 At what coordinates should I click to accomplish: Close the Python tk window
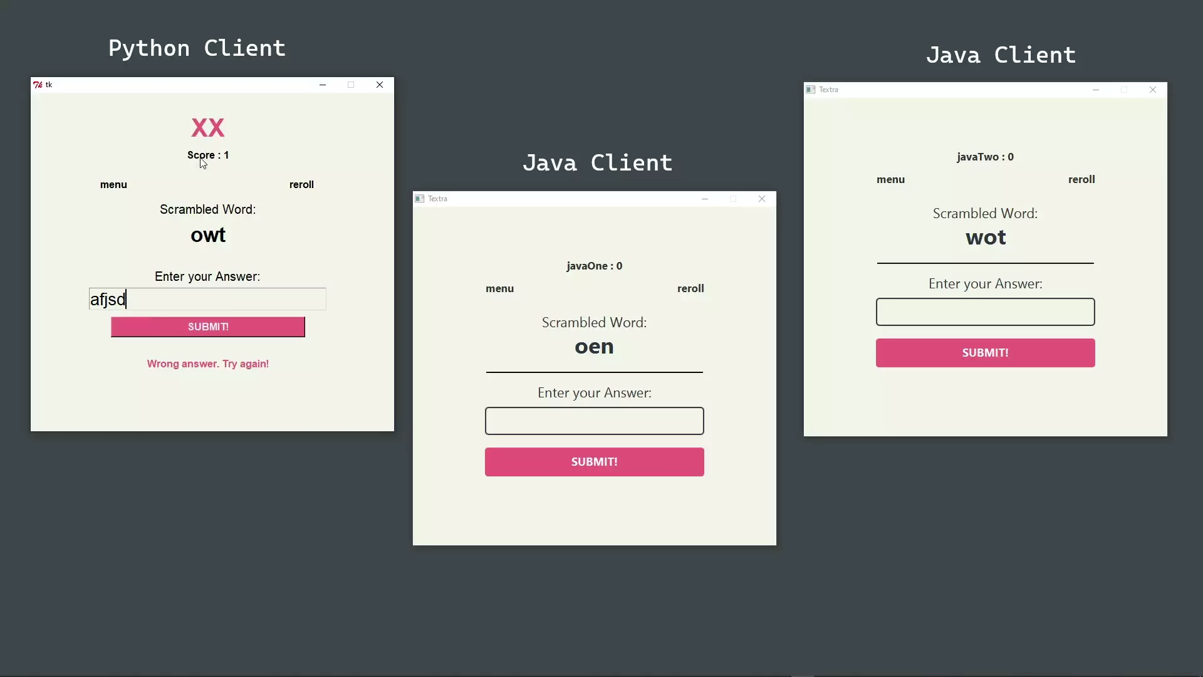click(x=380, y=85)
